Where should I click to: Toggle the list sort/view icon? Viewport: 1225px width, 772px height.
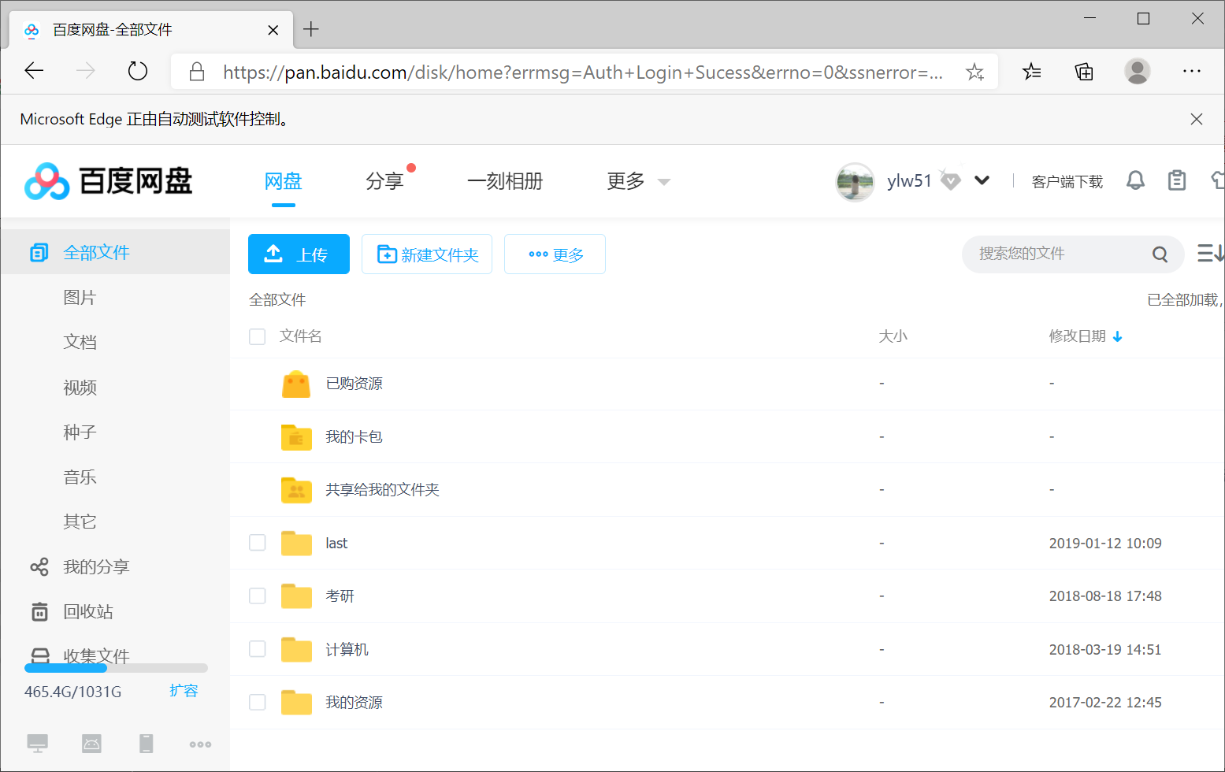[1211, 253]
